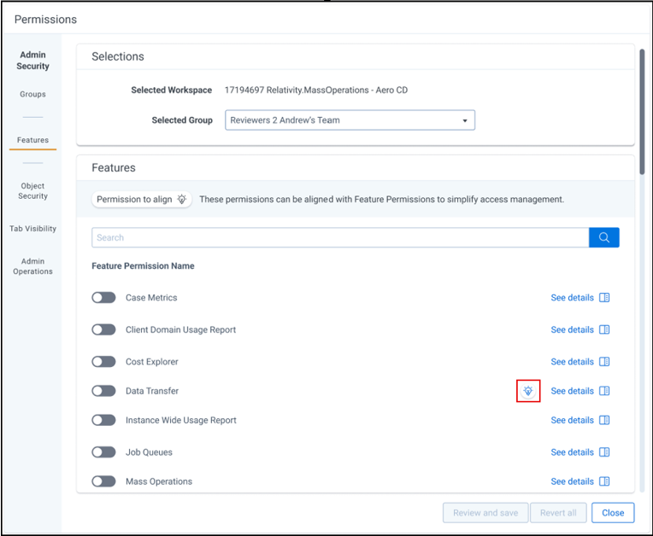This screenshot has width=653, height=536.
Task: Click the Case Metrics label
Action: point(151,298)
